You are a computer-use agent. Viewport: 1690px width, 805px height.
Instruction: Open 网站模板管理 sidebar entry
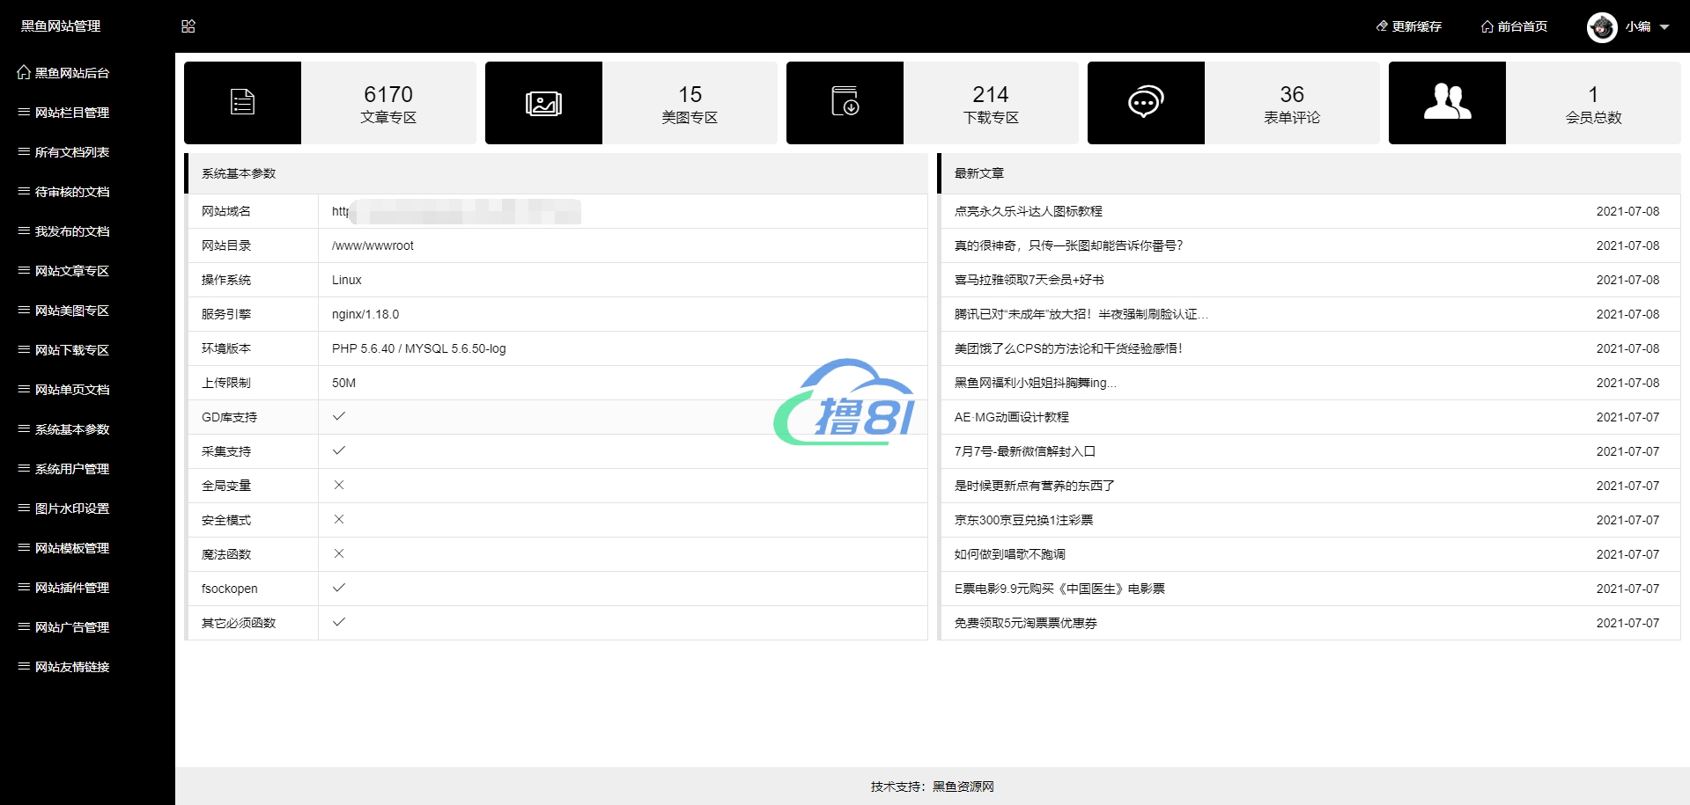coord(71,548)
